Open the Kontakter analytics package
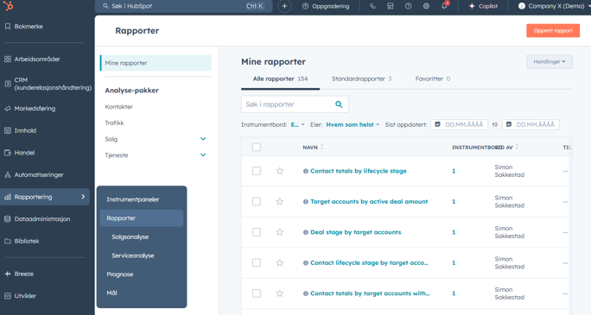Screen dimensions: 591x315 [x=118, y=107]
